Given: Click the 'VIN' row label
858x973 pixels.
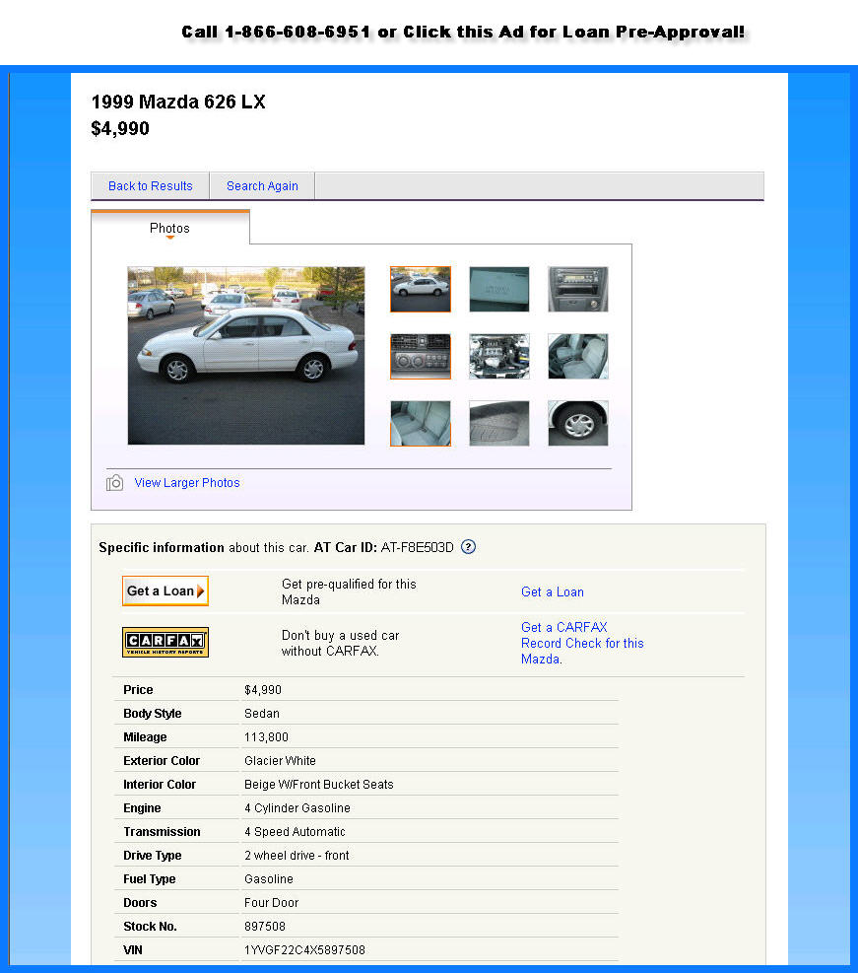Looking at the screenshot, I should click(133, 950).
